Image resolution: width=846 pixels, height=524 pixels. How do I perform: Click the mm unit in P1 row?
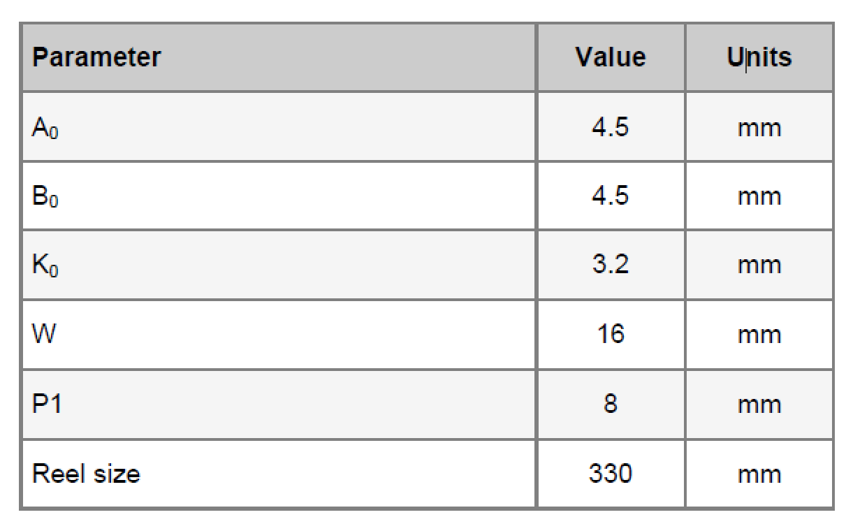(x=759, y=406)
